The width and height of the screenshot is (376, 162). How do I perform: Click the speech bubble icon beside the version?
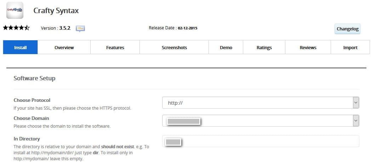pyautogui.click(x=80, y=28)
